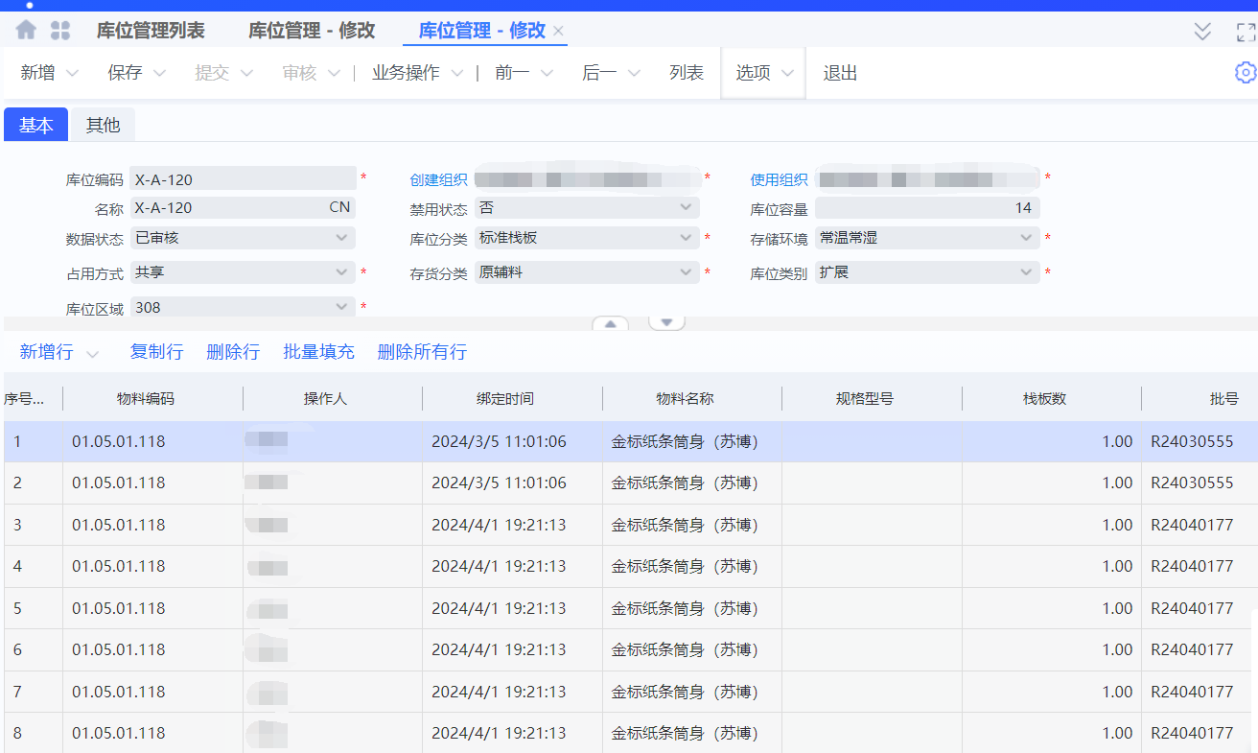
Task: Open the 其他 tab
Action: [x=103, y=125]
